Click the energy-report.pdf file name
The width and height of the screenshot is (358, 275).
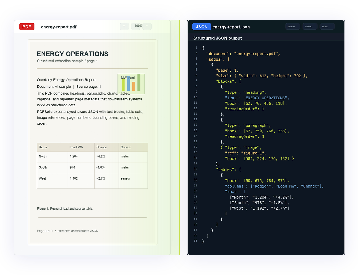59,27
